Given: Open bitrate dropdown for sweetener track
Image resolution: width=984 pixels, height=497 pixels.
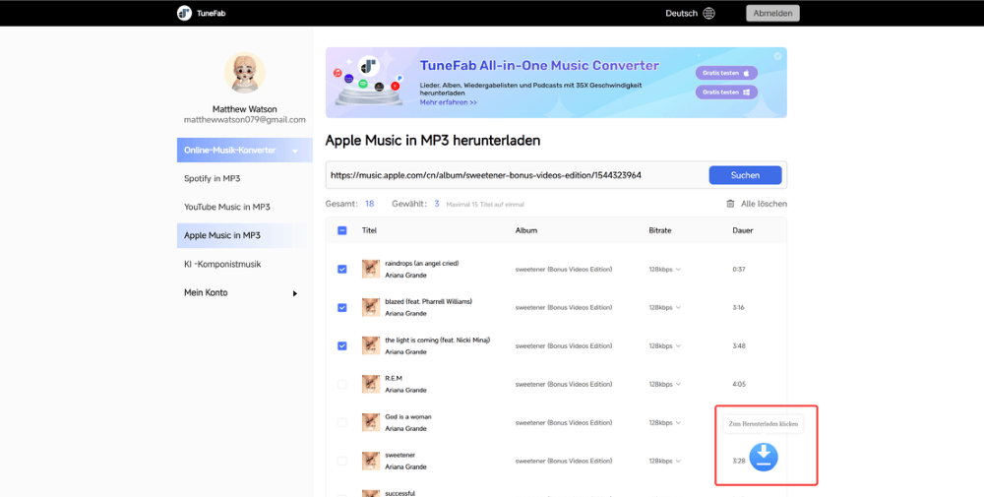Looking at the screenshot, I should 664,461.
